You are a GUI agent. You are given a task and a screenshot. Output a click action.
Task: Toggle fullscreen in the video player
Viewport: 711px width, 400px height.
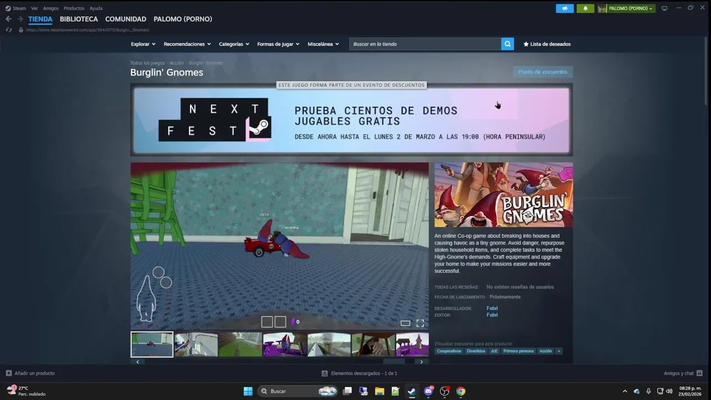click(x=420, y=323)
